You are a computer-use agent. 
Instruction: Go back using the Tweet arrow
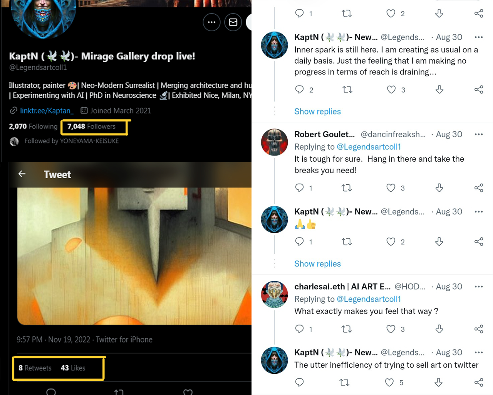(22, 174)
